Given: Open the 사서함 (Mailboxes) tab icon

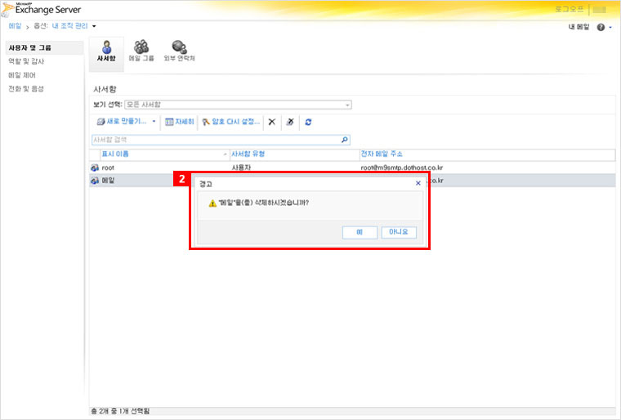Looking at the screenshot, I should (106, 49).
